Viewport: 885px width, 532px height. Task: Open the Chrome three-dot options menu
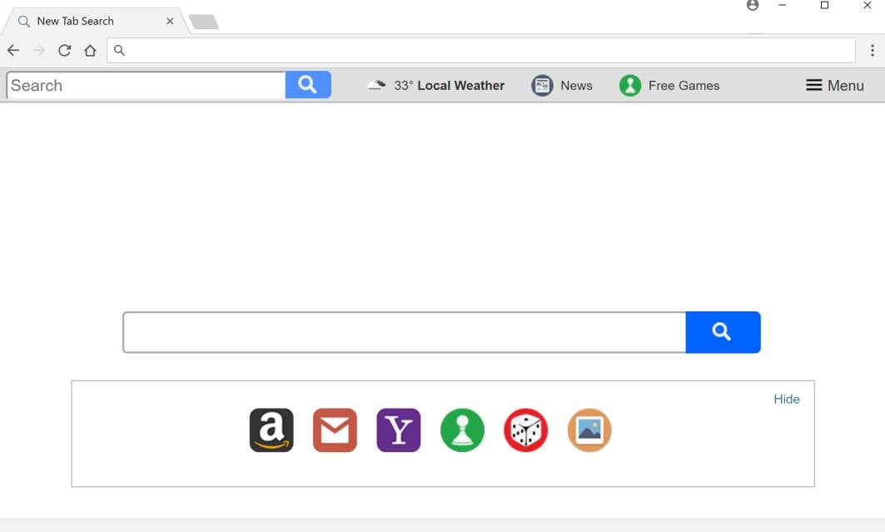[x=872, y=50]
